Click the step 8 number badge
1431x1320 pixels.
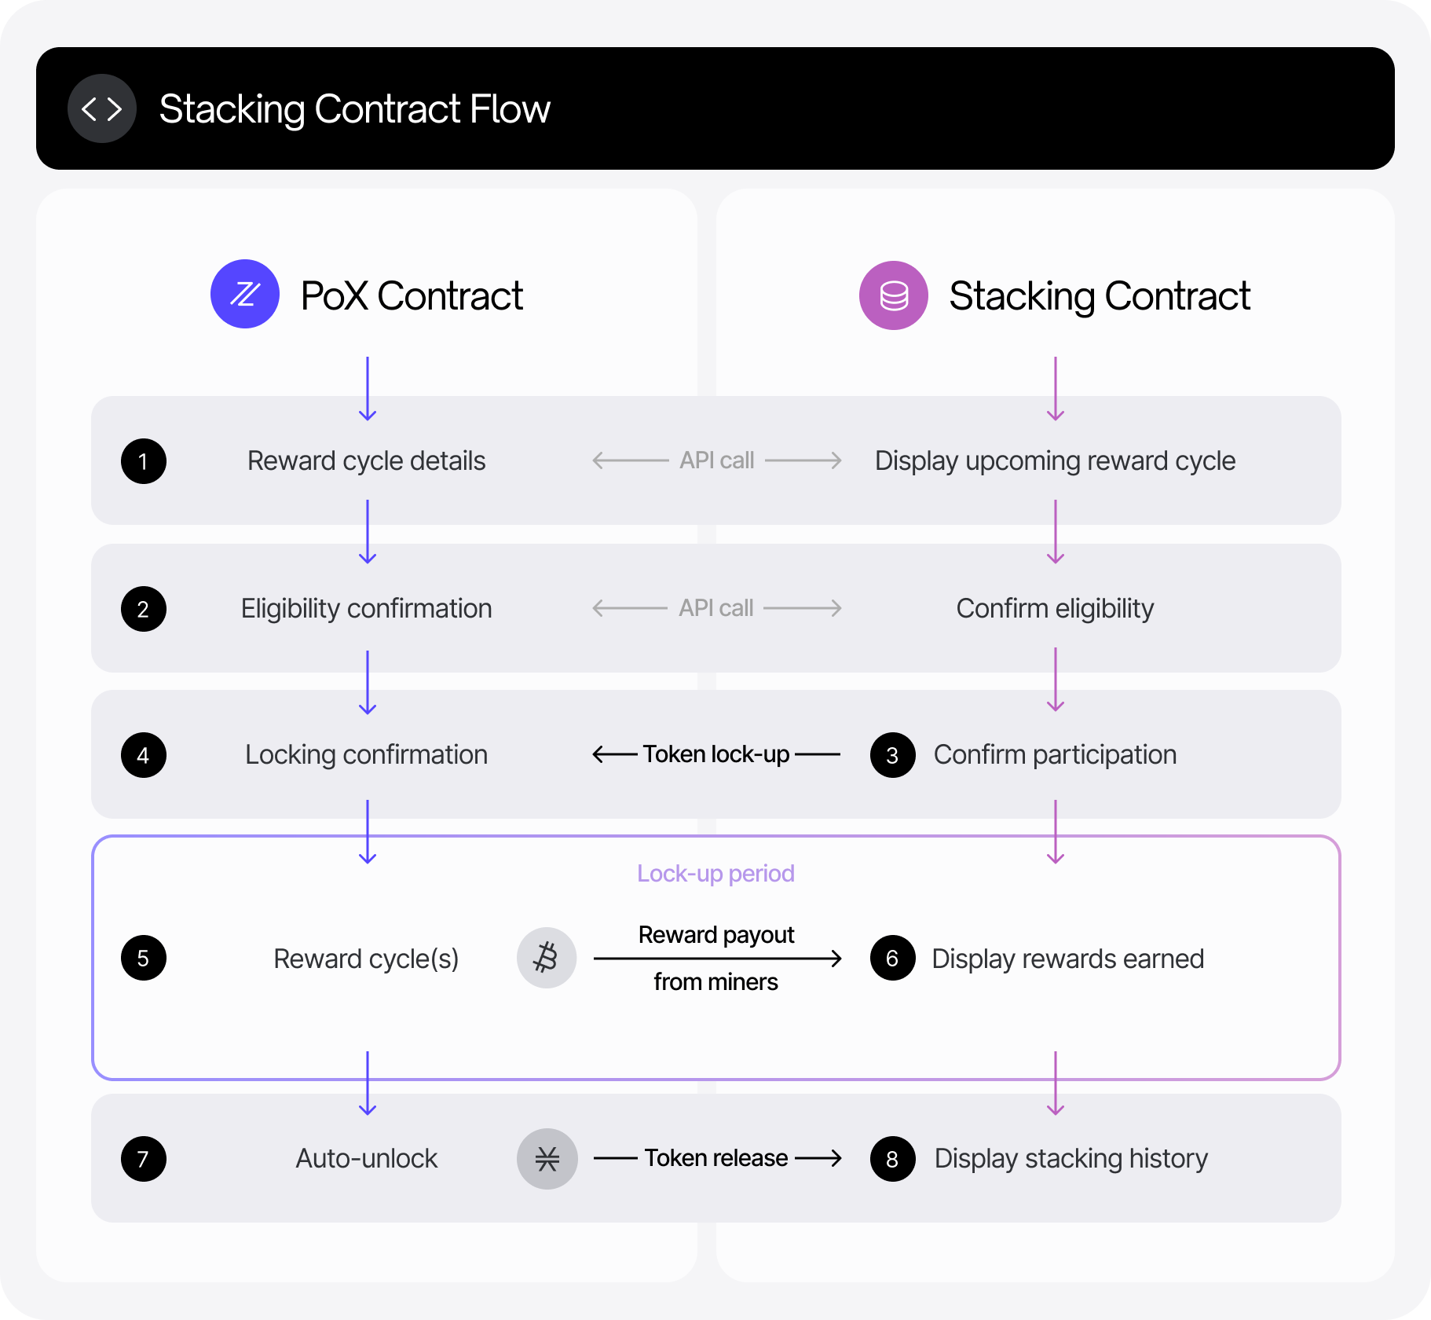pyautogui.click(x=892, y=1159)
